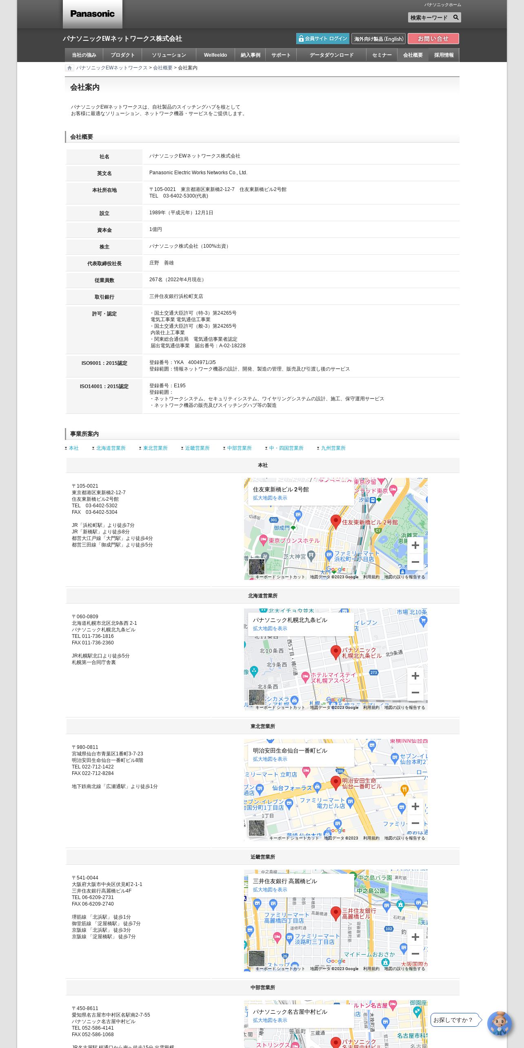Switch 本社 map to satellite thumbnail
The width and height of the screenshot is (524, 1048).
point(257,566)
